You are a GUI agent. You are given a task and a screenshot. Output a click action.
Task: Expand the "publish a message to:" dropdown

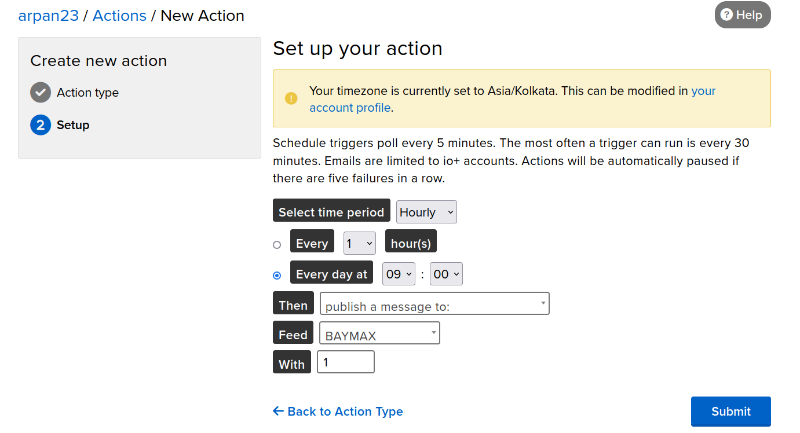click(x=434, y=304)
